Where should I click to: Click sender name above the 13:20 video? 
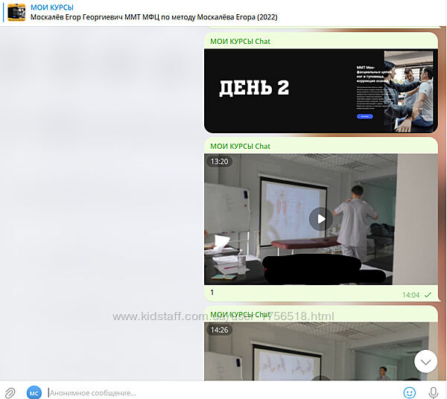(240, 146)
